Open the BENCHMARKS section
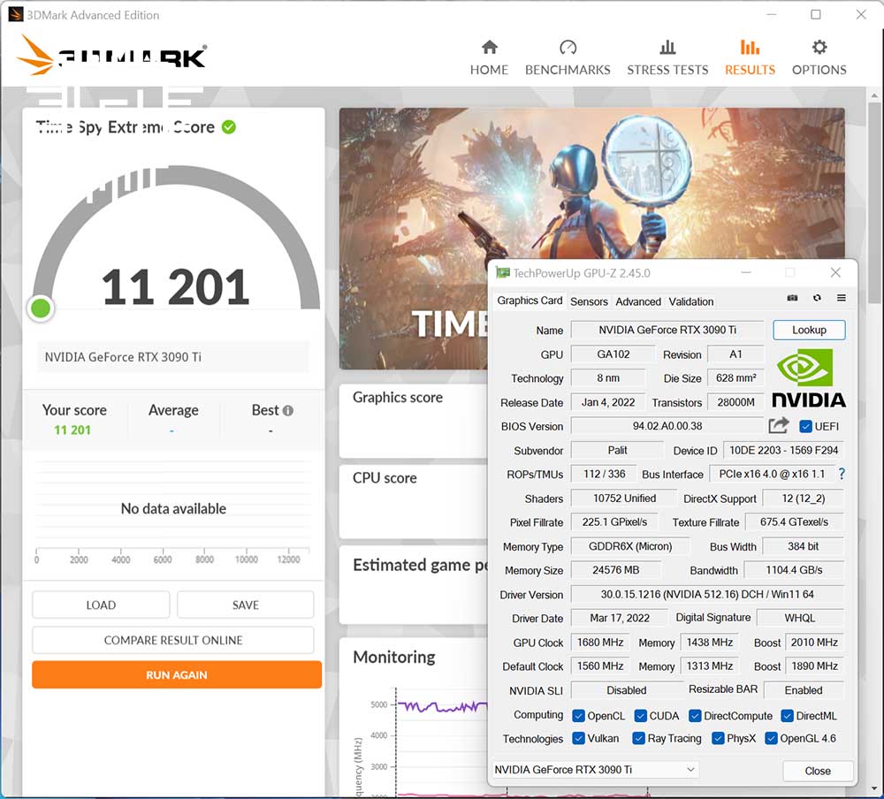This screenshot has height=799, width=884. (x=568, y=58)
